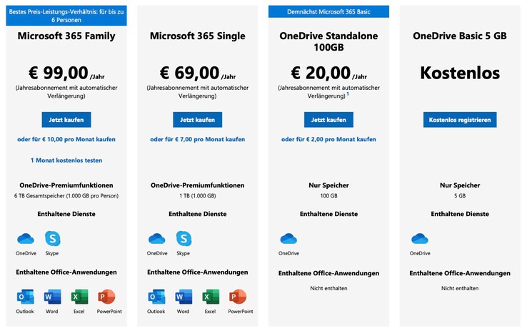Click the OneDrive icon under Microsoft 365 Family
The width and height of the screenshot is (527, 333).
pos(26,238)
